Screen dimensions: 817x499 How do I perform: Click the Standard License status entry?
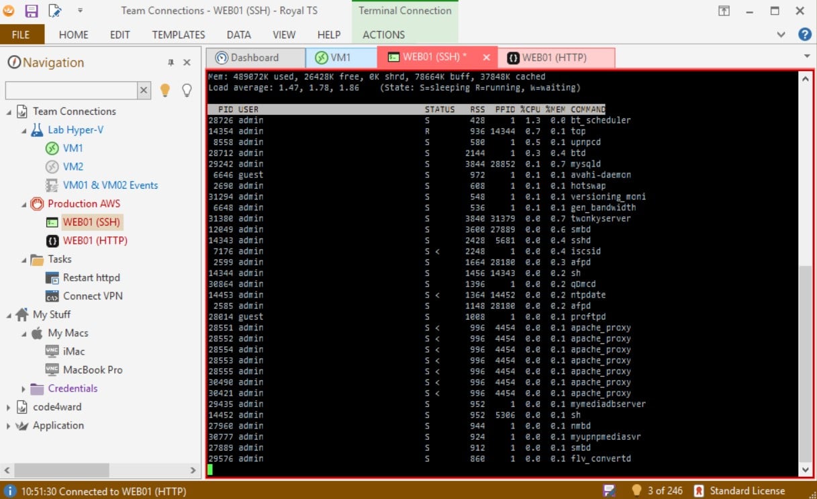739,491
